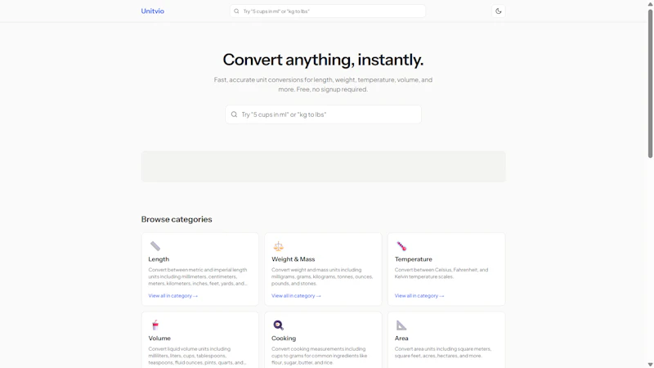This screenshot has width=654, height=368.
Task: Open View all in category under Length
Action: pos(172,296)
